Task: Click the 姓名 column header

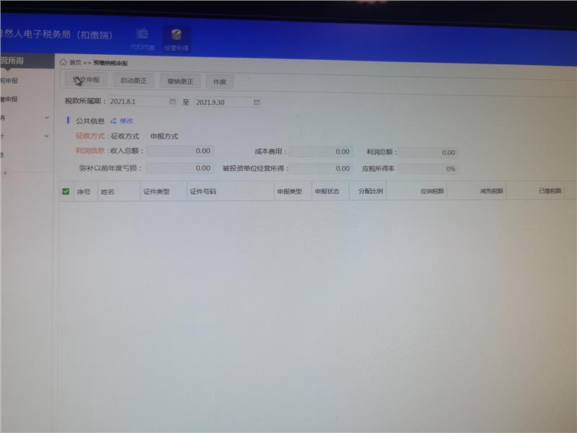Action: tap(108, 192)
